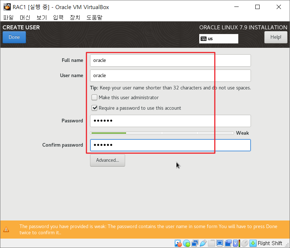This screenshot has width=290, height=248.
Task: Maximize the VirtualBox window
Action: pyautogui.click(x=257, y=7)
